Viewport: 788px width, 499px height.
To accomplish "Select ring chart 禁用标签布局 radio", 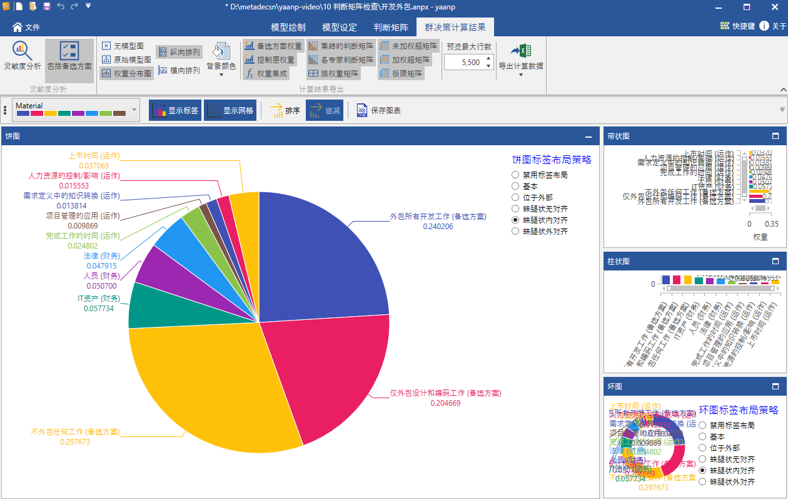I will [x=702, y=425].
